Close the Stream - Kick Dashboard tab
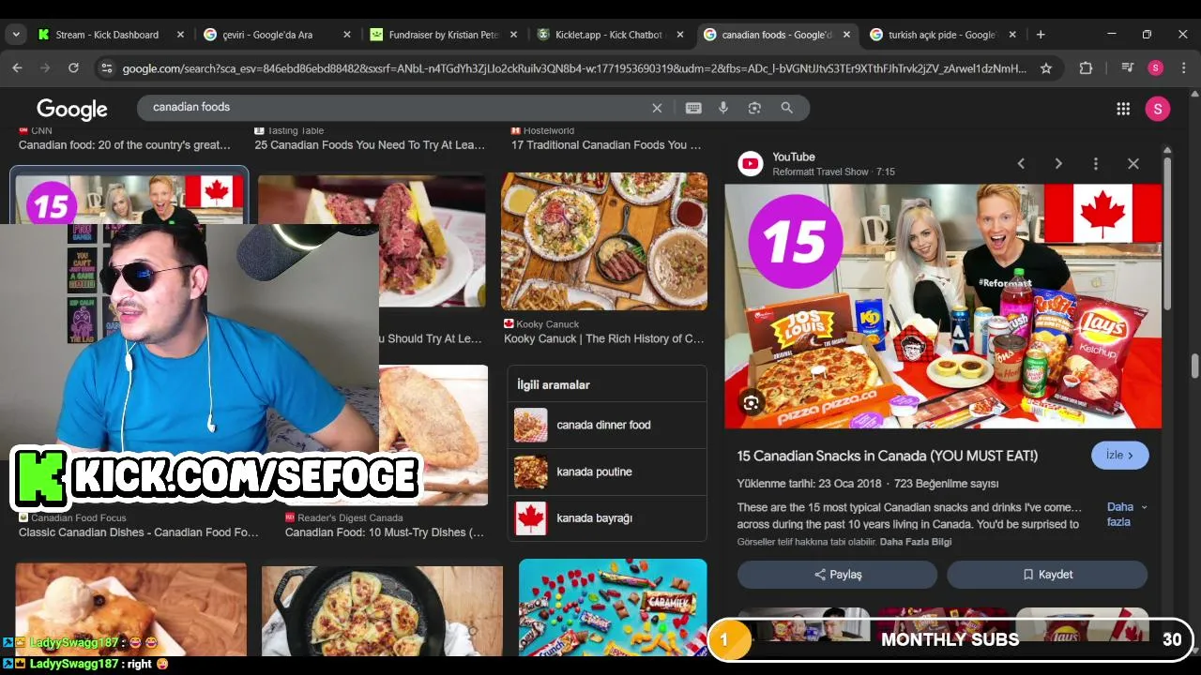 pos(180,35)
